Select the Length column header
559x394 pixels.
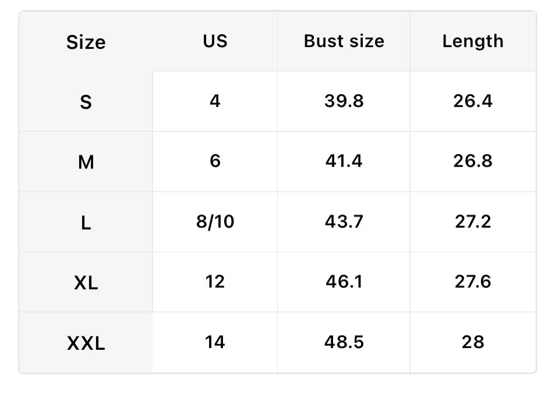(x=472, y=41)
